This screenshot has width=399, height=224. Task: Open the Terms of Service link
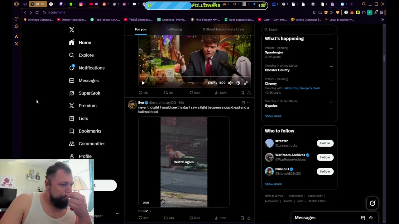pos(274,196)
